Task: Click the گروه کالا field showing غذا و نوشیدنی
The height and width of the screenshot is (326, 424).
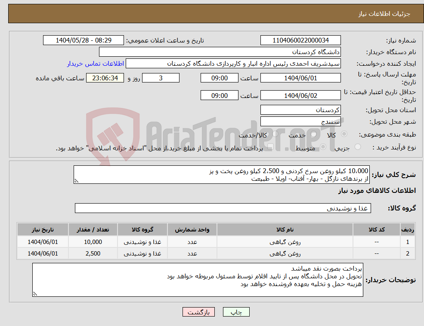Action: click(223, 208)
